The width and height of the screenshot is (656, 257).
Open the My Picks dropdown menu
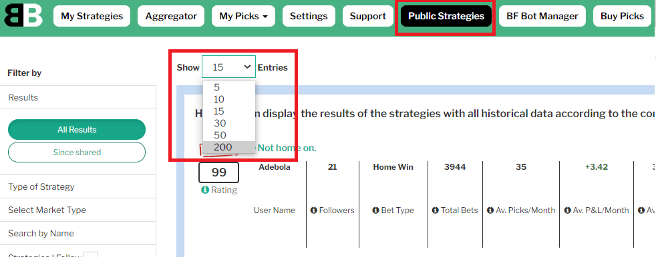[x=244, y=16]
